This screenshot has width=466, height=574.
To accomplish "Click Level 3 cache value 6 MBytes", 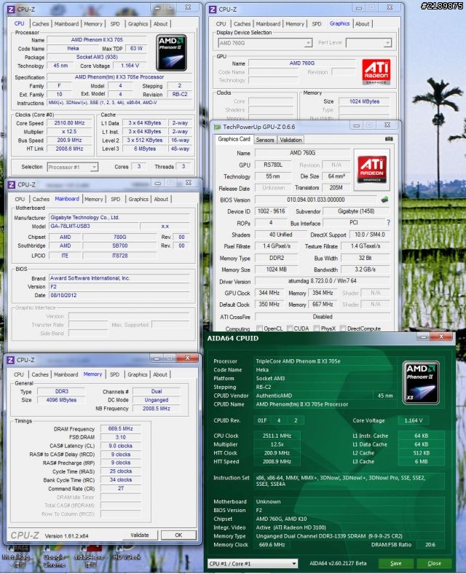I will click(x=145, y=149).
